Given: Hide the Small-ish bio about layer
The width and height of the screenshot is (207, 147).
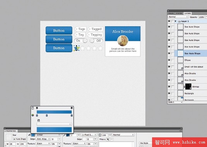Looking at the screenshot, I should (x=169, y=67).
